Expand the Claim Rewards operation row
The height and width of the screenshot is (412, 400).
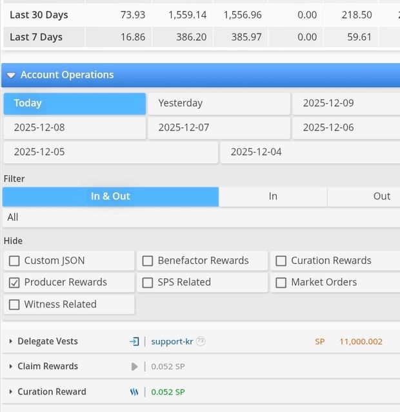pos(11,366)
